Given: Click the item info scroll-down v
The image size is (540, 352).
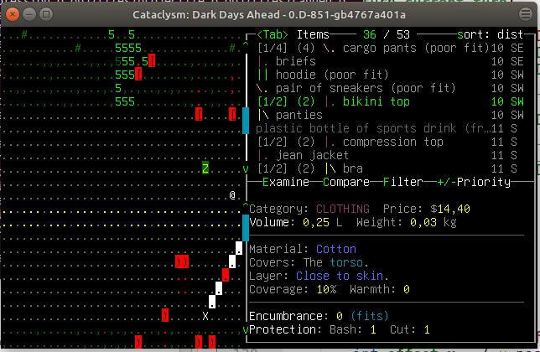Looking at the screenshot, I should coord(246,329).
